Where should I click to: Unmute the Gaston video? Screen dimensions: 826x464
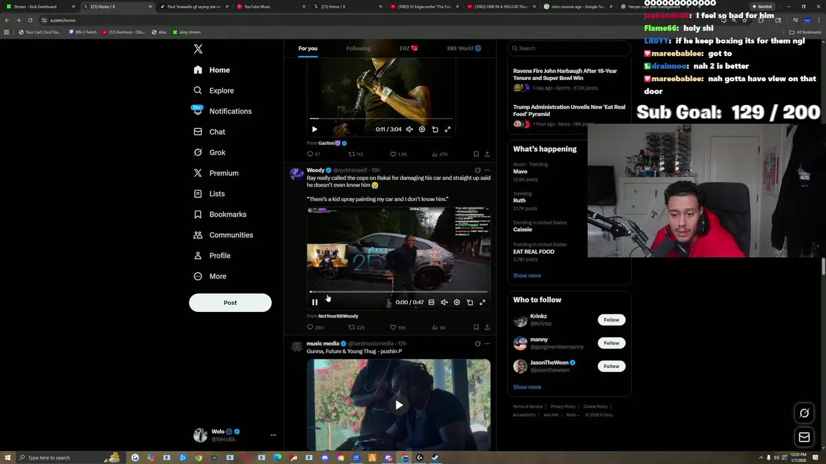pos(409,130)
